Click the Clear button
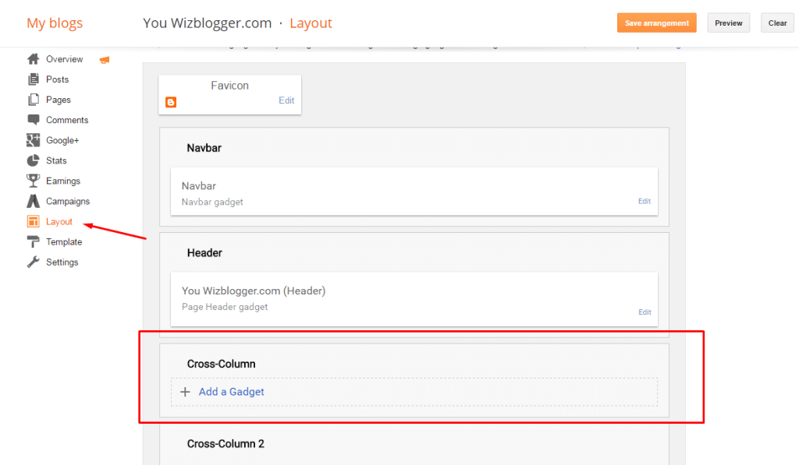This screenshot has width=799, height=465. [x=777, y=23]
